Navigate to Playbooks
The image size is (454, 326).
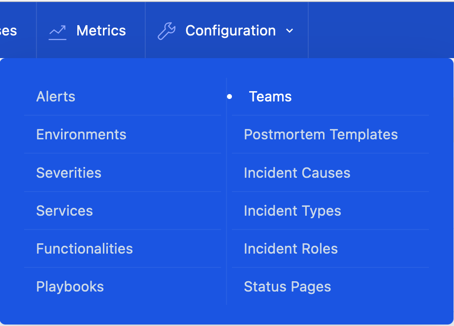(70, 287)
